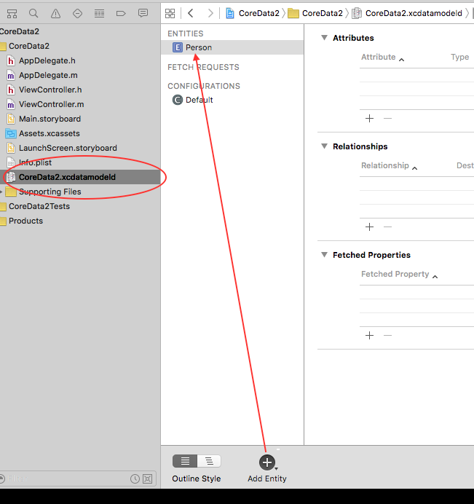The height and width of the screenshot is (504, 474).
Task: Open Add Entity dropdown arrow
Action: 277,468
